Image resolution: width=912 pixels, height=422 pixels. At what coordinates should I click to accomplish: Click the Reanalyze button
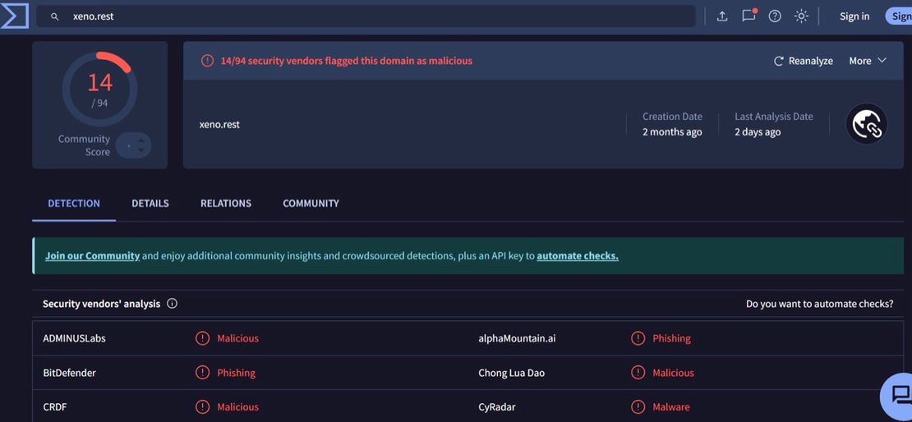pyautogui.click(x=803, y=61)
